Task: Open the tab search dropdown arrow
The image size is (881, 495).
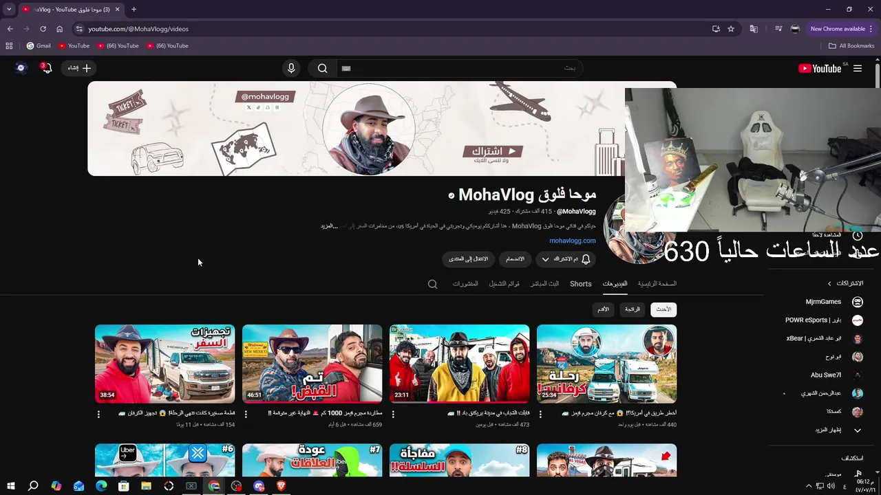Action: point(9,10)
